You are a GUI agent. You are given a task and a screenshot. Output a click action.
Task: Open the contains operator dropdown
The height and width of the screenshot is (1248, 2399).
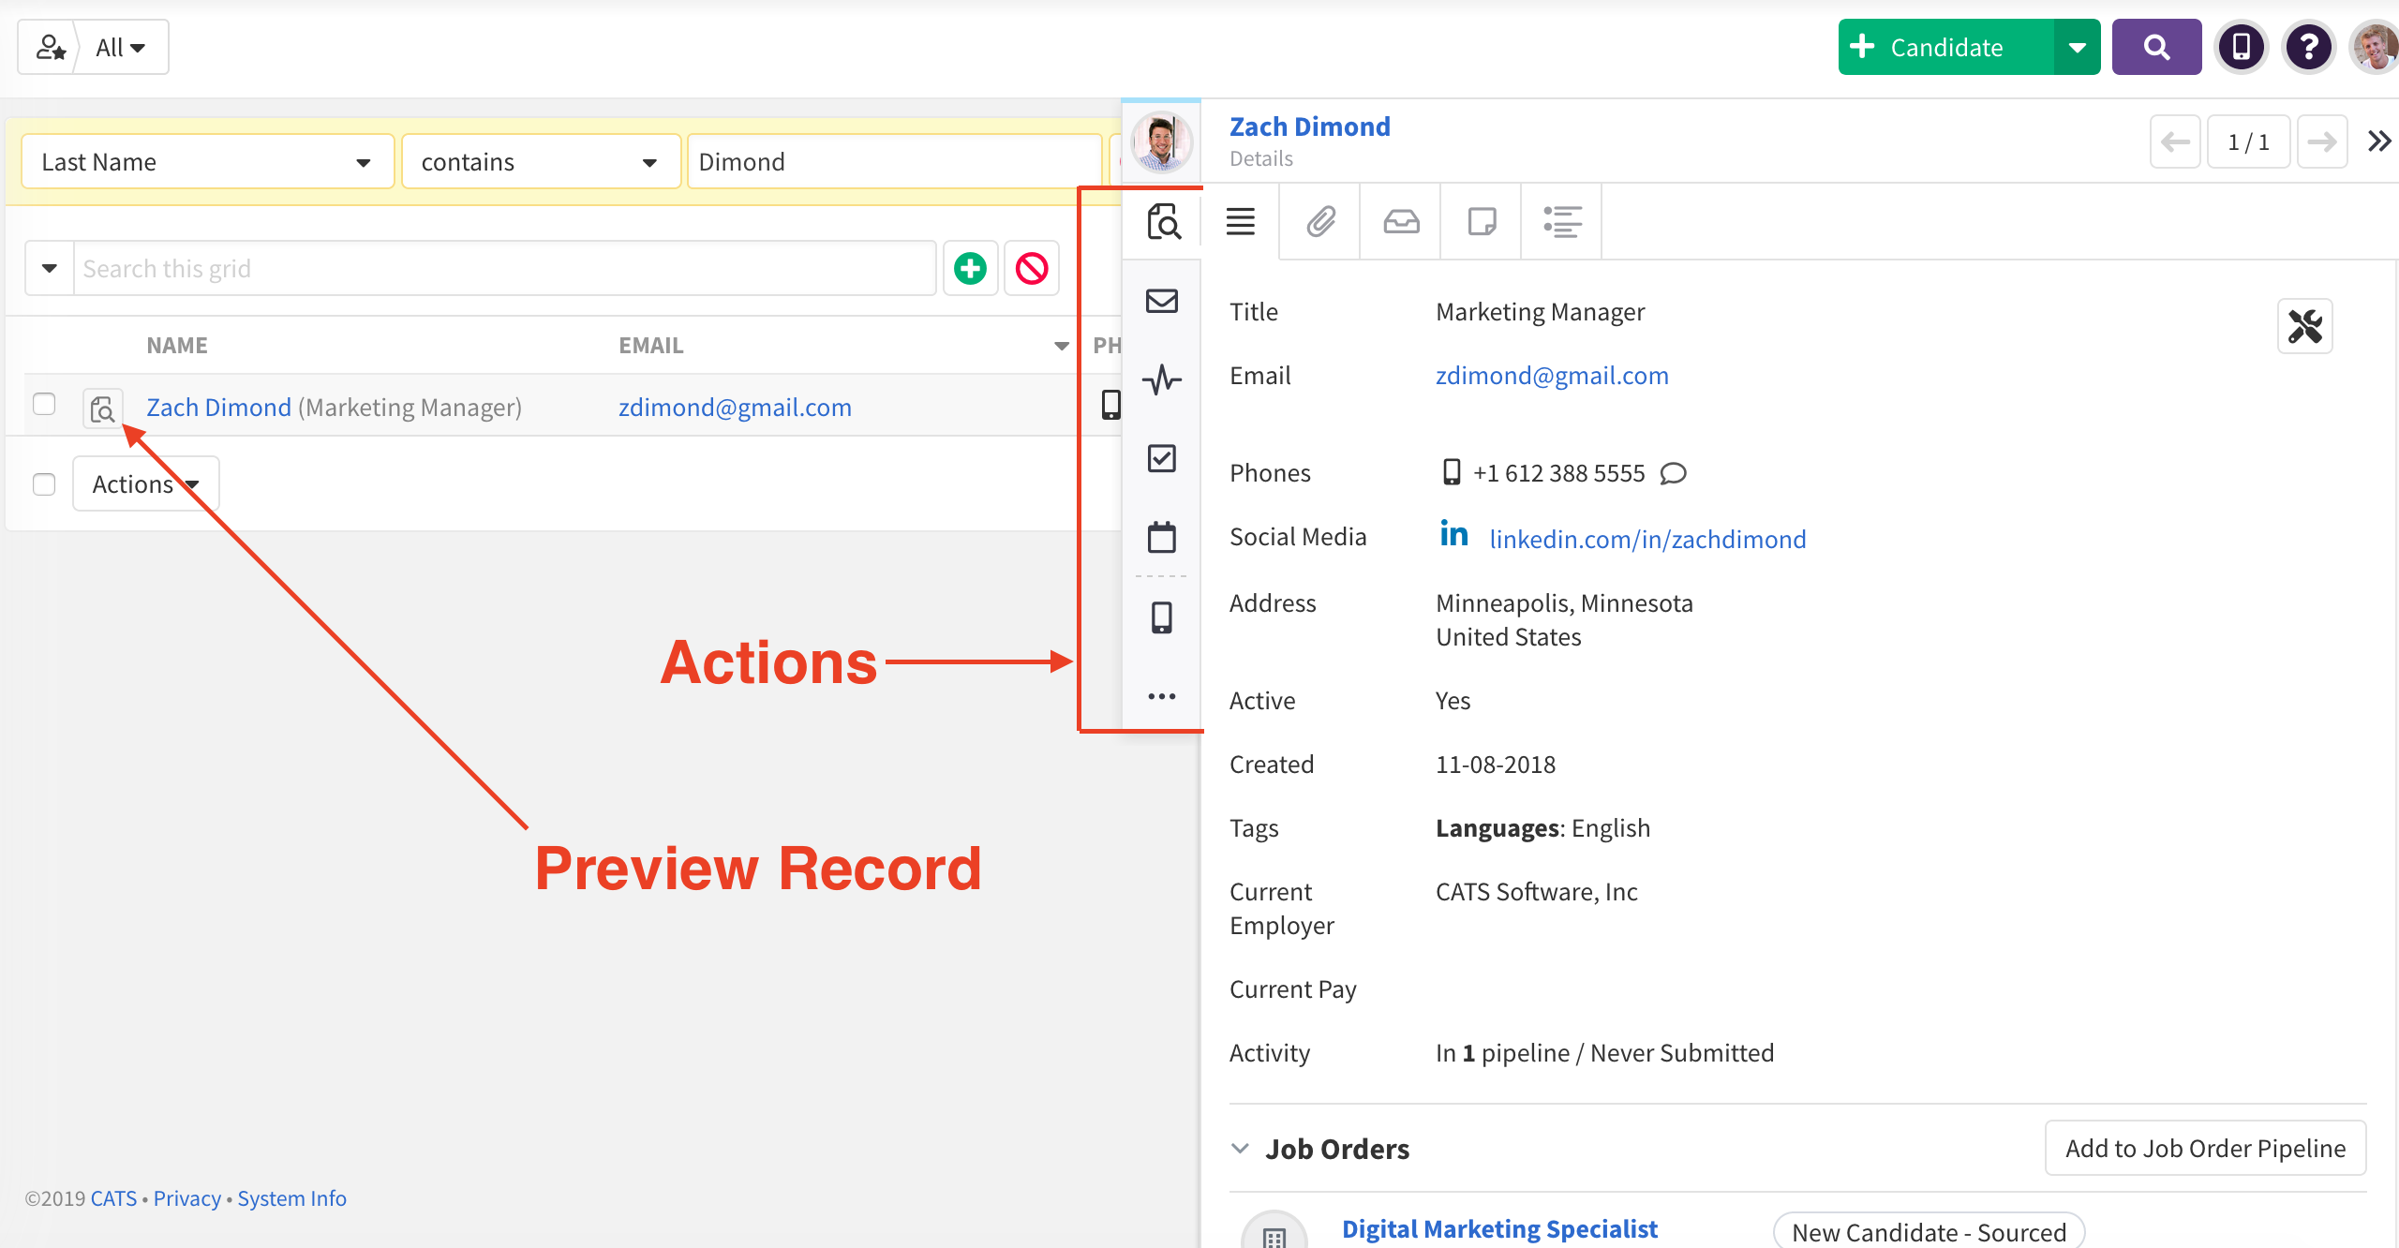coord(541,162)
